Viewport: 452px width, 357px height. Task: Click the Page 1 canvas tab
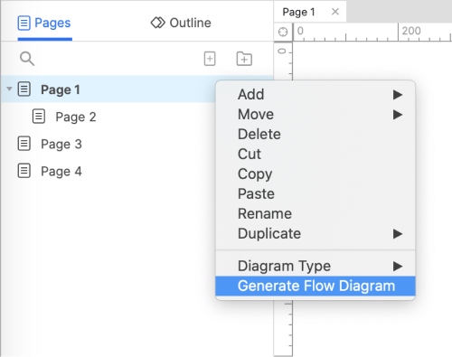[x=310, y=12]
